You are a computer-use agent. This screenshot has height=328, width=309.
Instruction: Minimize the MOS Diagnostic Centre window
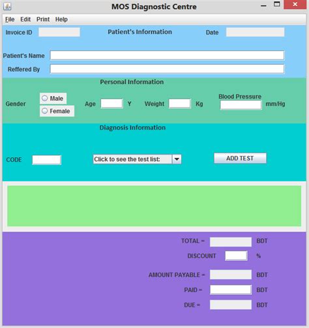(x=263, y=5)
